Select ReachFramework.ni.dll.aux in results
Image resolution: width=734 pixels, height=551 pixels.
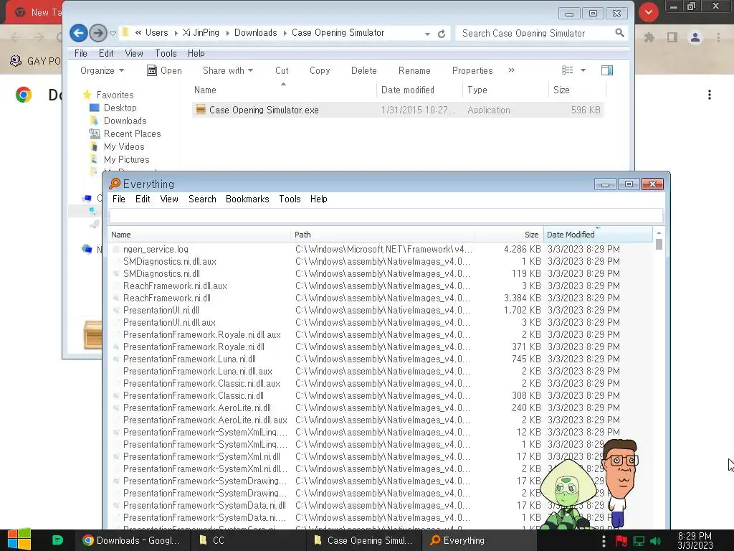pyautogui.click(x=175, y=286)
